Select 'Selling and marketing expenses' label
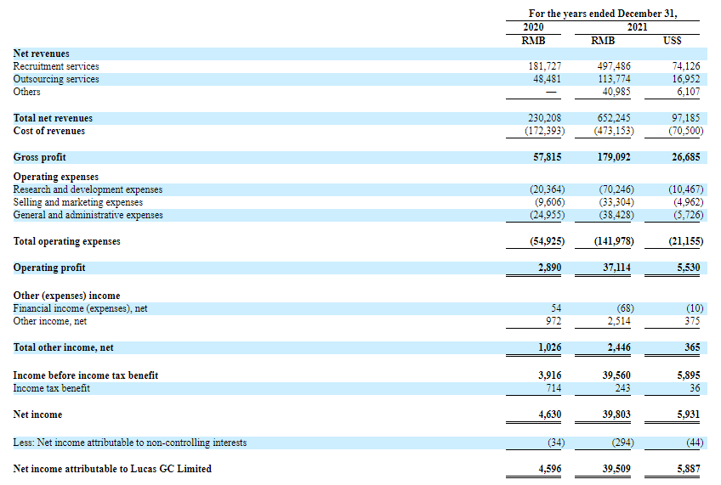 point(78,202)
